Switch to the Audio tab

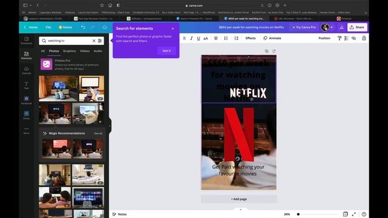(x=98, y=51)
